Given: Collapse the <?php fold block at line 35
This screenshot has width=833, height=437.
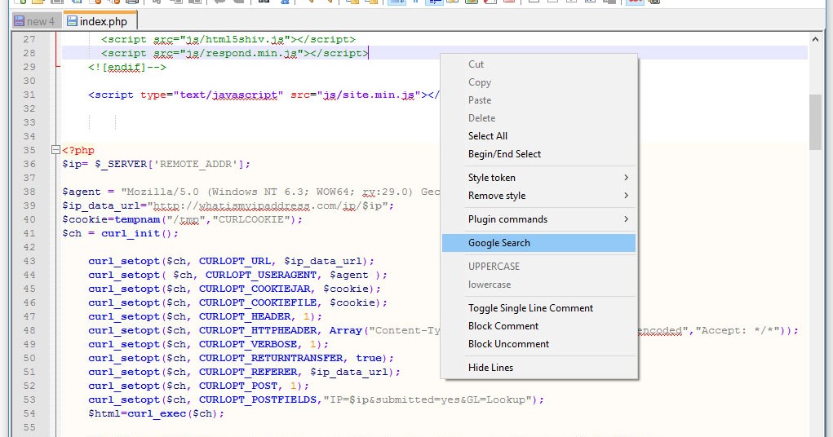Looking at the screenshot, I should [x=55, y=150].
